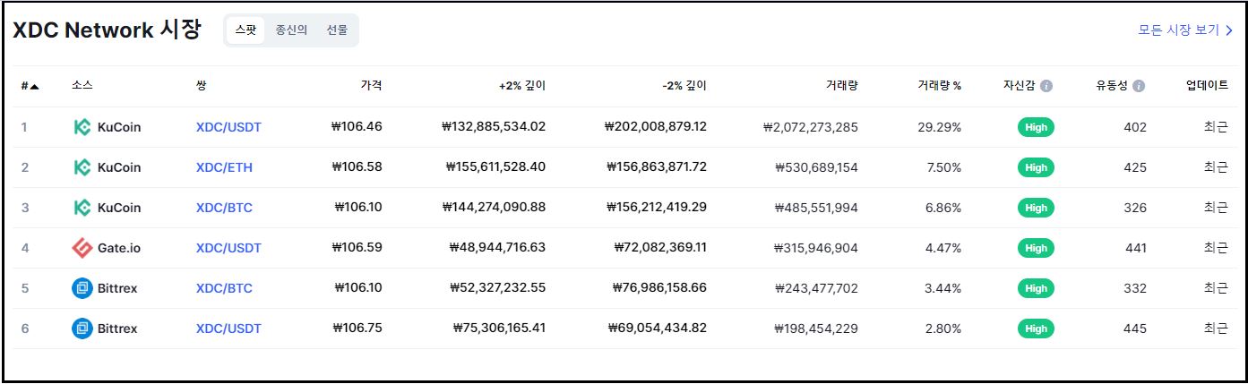1248x384 pixels.
Task: Click the KuCoin logo in row 2
Action: click(82, 167)
